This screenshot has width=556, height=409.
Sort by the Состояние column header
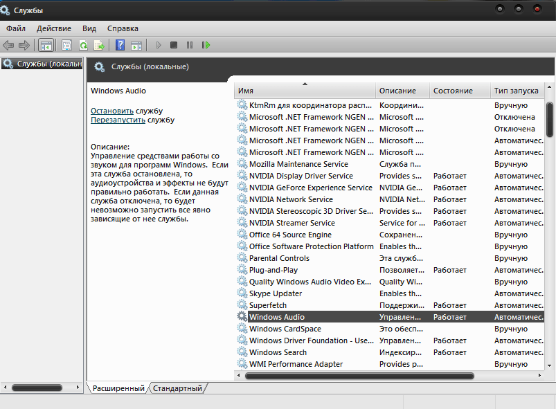(453, 91)
